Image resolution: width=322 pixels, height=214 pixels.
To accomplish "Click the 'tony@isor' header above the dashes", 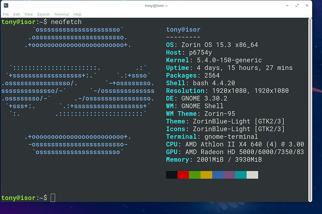I will (183, 30).
